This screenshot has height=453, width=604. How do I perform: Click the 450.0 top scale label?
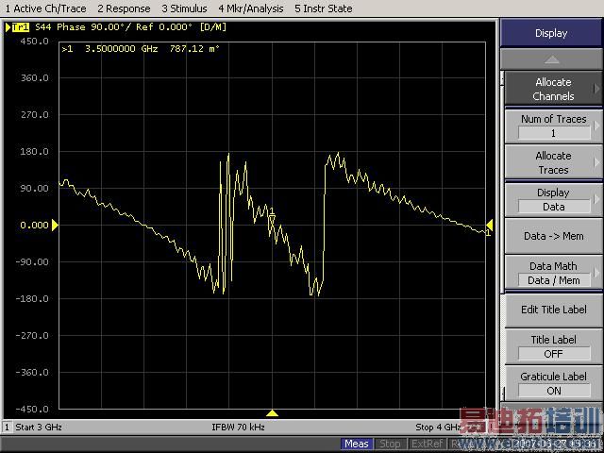coord(35,42)
